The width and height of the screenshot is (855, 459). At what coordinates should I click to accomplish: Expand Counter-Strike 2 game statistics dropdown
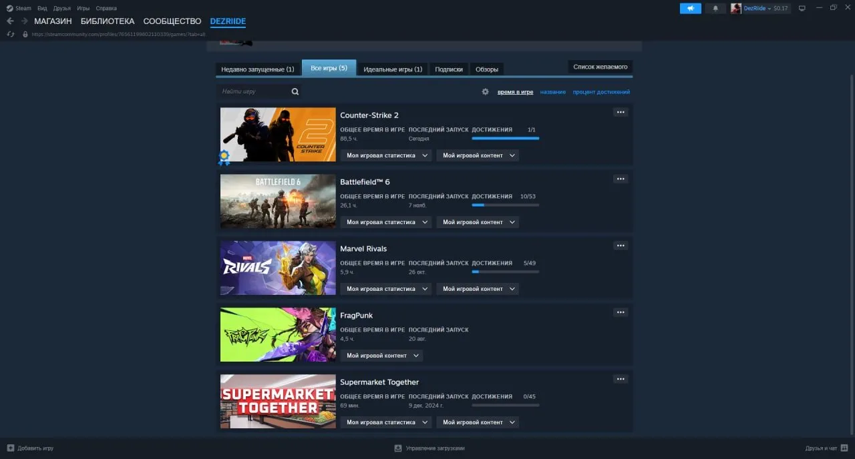[x=385, y=155]
